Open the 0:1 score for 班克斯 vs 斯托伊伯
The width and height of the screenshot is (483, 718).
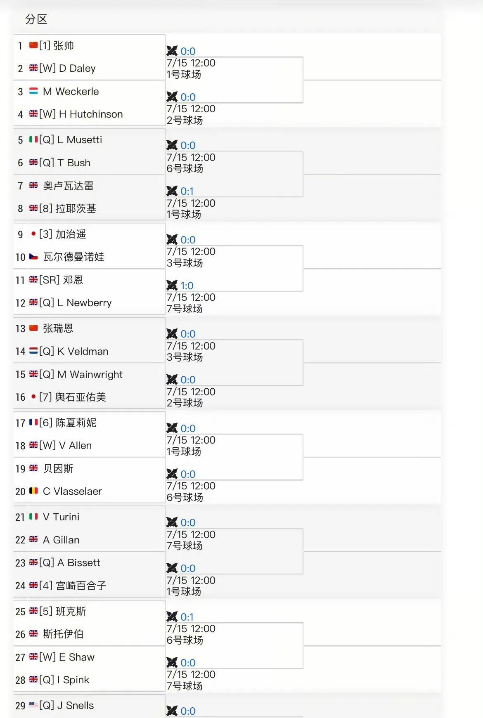187,617
